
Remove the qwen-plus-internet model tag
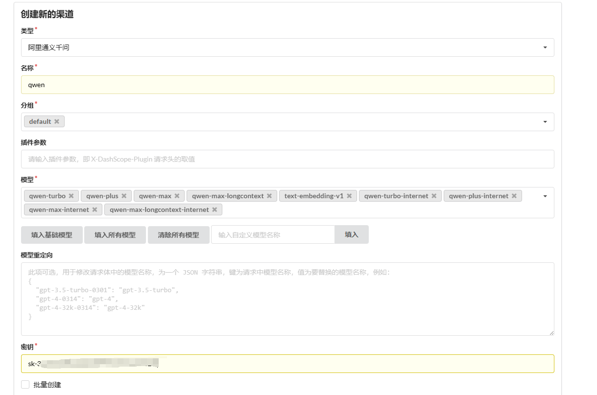click(x=514, y=196)
